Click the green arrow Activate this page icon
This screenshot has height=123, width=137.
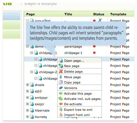point(61,93)
